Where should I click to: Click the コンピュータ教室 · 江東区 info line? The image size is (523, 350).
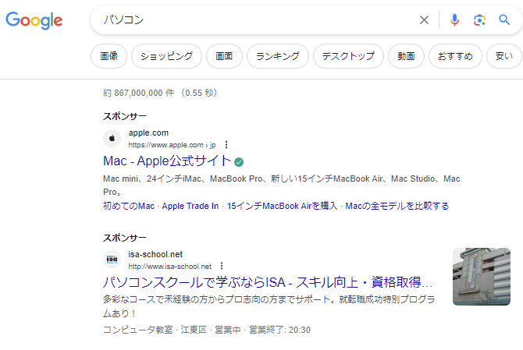[207, 330]
